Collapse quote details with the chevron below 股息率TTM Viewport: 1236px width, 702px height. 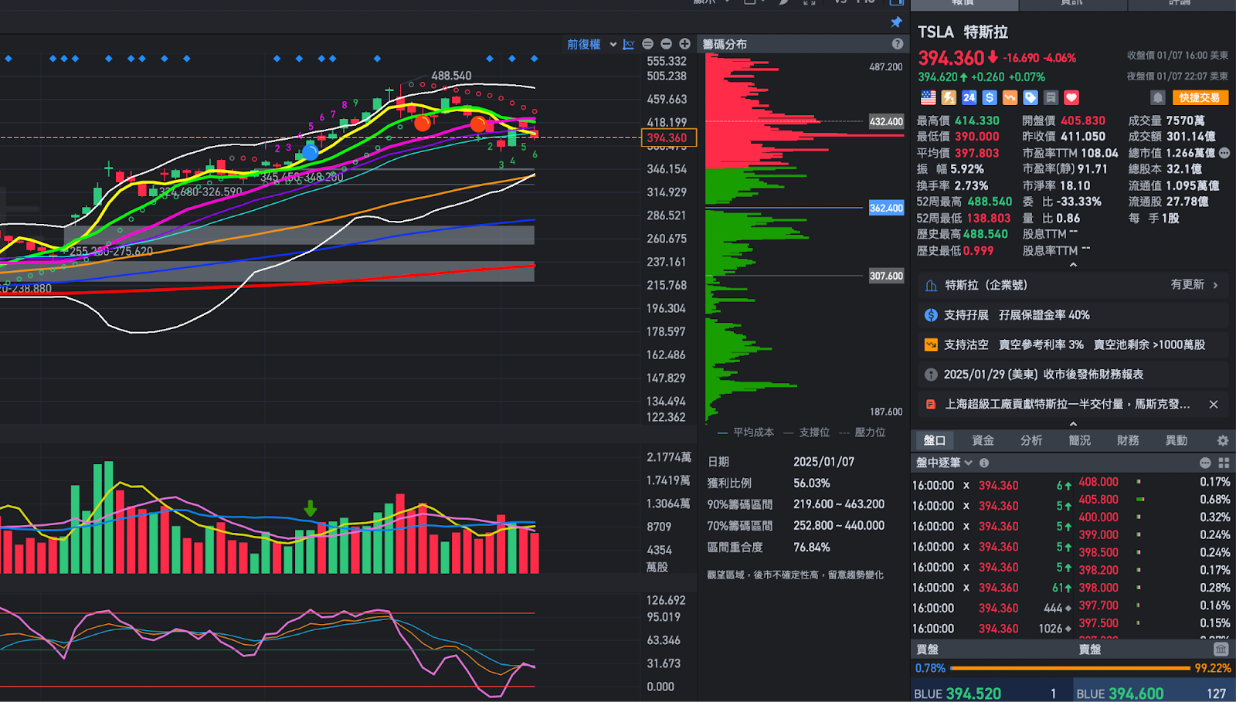click(x=1073, y=265)
